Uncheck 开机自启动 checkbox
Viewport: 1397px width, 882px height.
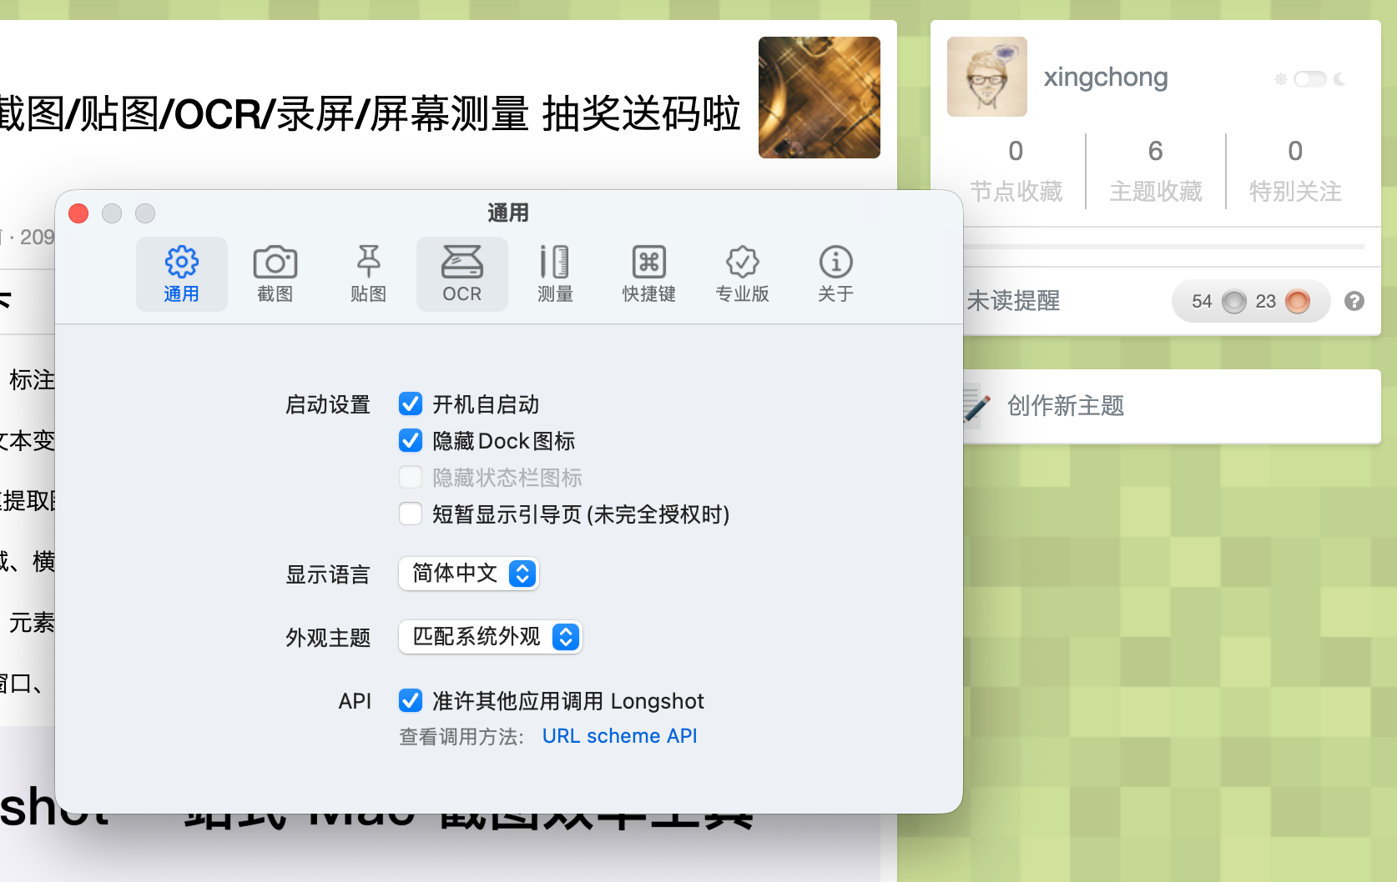click(411, 404)
